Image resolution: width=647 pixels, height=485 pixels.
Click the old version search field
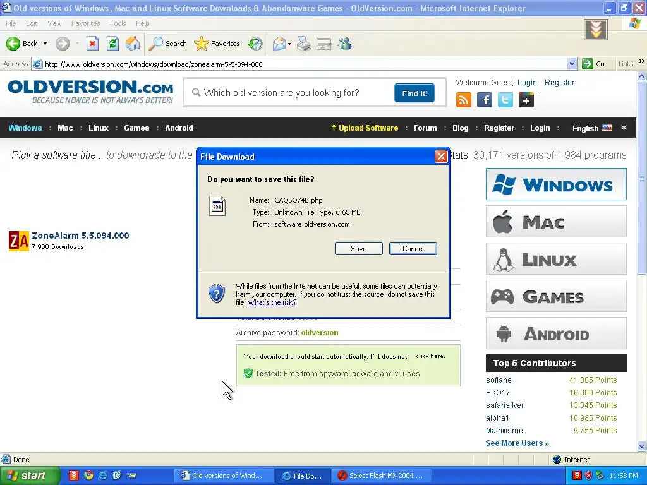289,93
